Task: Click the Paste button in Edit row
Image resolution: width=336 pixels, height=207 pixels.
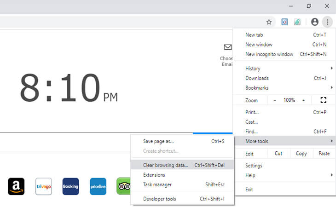Action: tap(324, 154)
